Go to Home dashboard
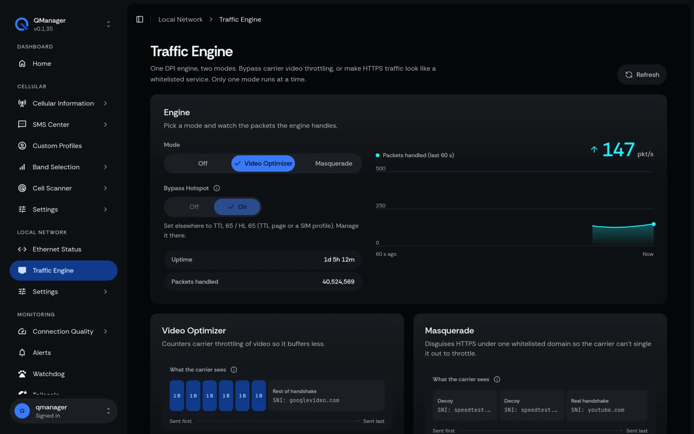The height and width of the screenshot is (434, 694). 63,64
